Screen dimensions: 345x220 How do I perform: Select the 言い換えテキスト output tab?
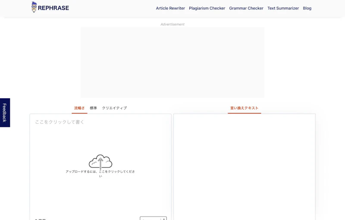pos(244,108)
